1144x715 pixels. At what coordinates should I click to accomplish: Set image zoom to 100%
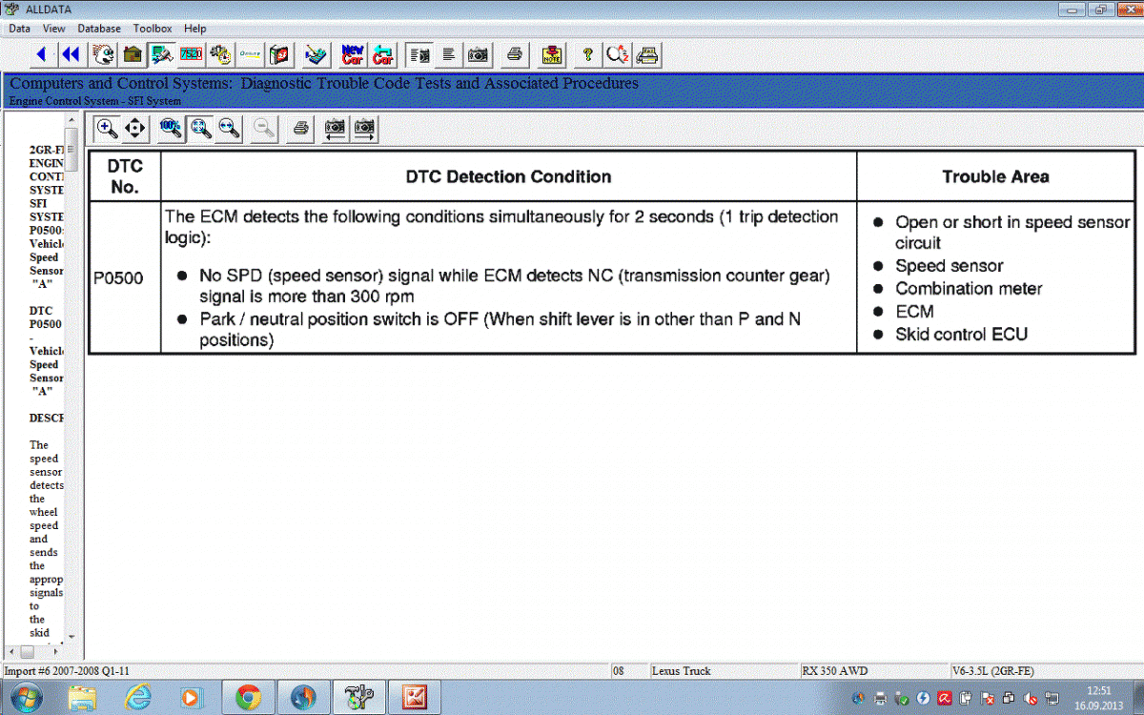coord(171,128)
